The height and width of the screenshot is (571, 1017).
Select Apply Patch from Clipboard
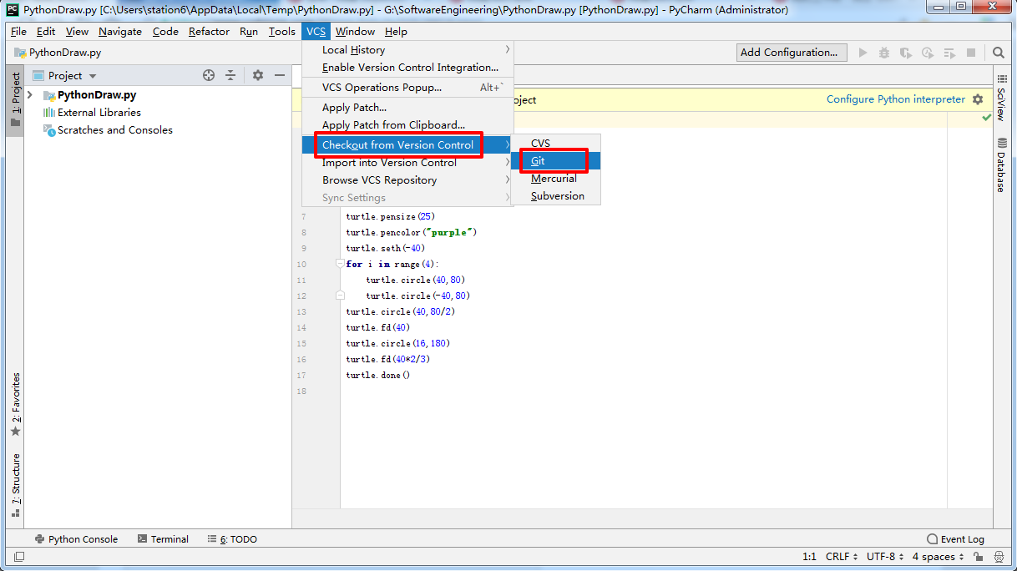tap(407, 125)
